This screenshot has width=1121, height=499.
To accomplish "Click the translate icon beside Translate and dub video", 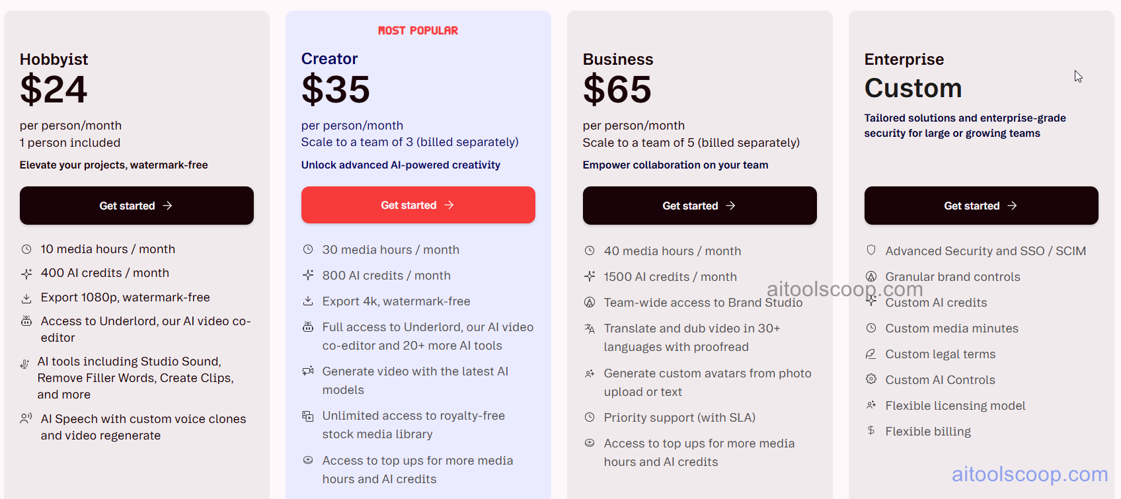I will pyautogui.click(x=590, y=328).
